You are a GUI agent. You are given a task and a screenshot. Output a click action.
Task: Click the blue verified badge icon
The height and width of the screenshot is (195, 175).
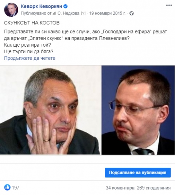tap(65, 6)
